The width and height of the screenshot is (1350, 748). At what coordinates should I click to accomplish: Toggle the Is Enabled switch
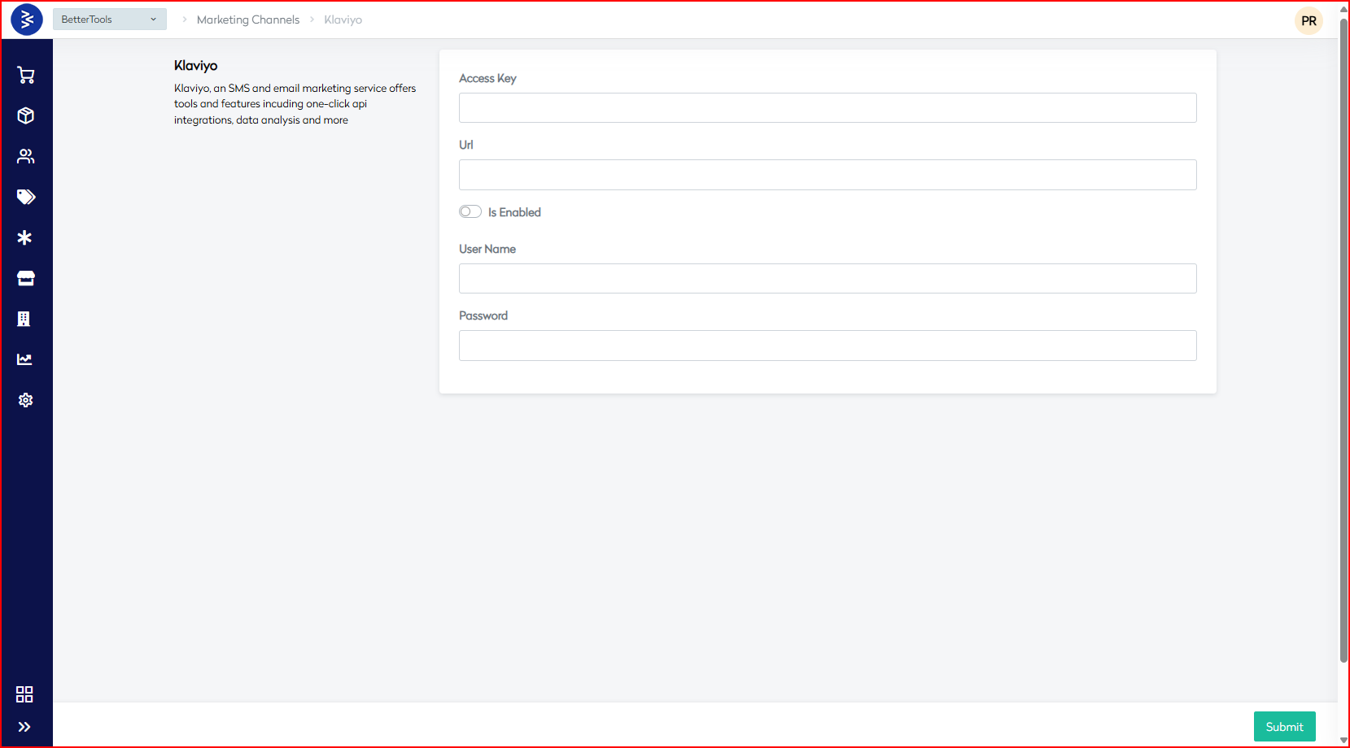(470, 212)
